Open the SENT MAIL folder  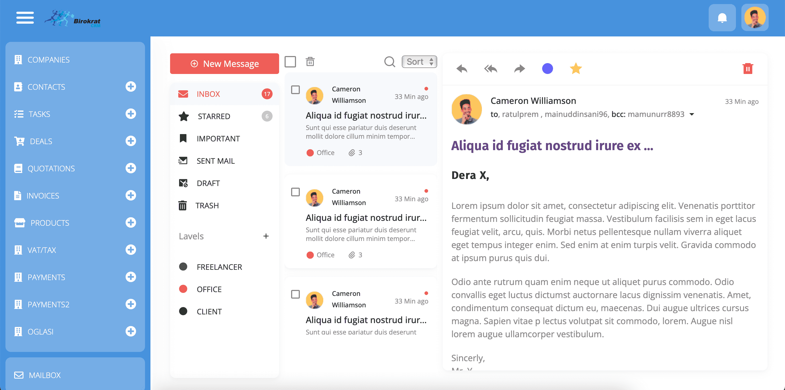pyautogui.click(x=224, y=161)
